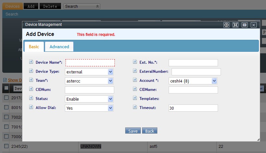Click the help icon next to Timeout
This screenshot has width=266, height=153.
click(135, 107)
